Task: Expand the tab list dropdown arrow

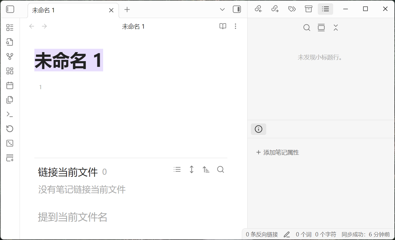Action: point(222,10)
